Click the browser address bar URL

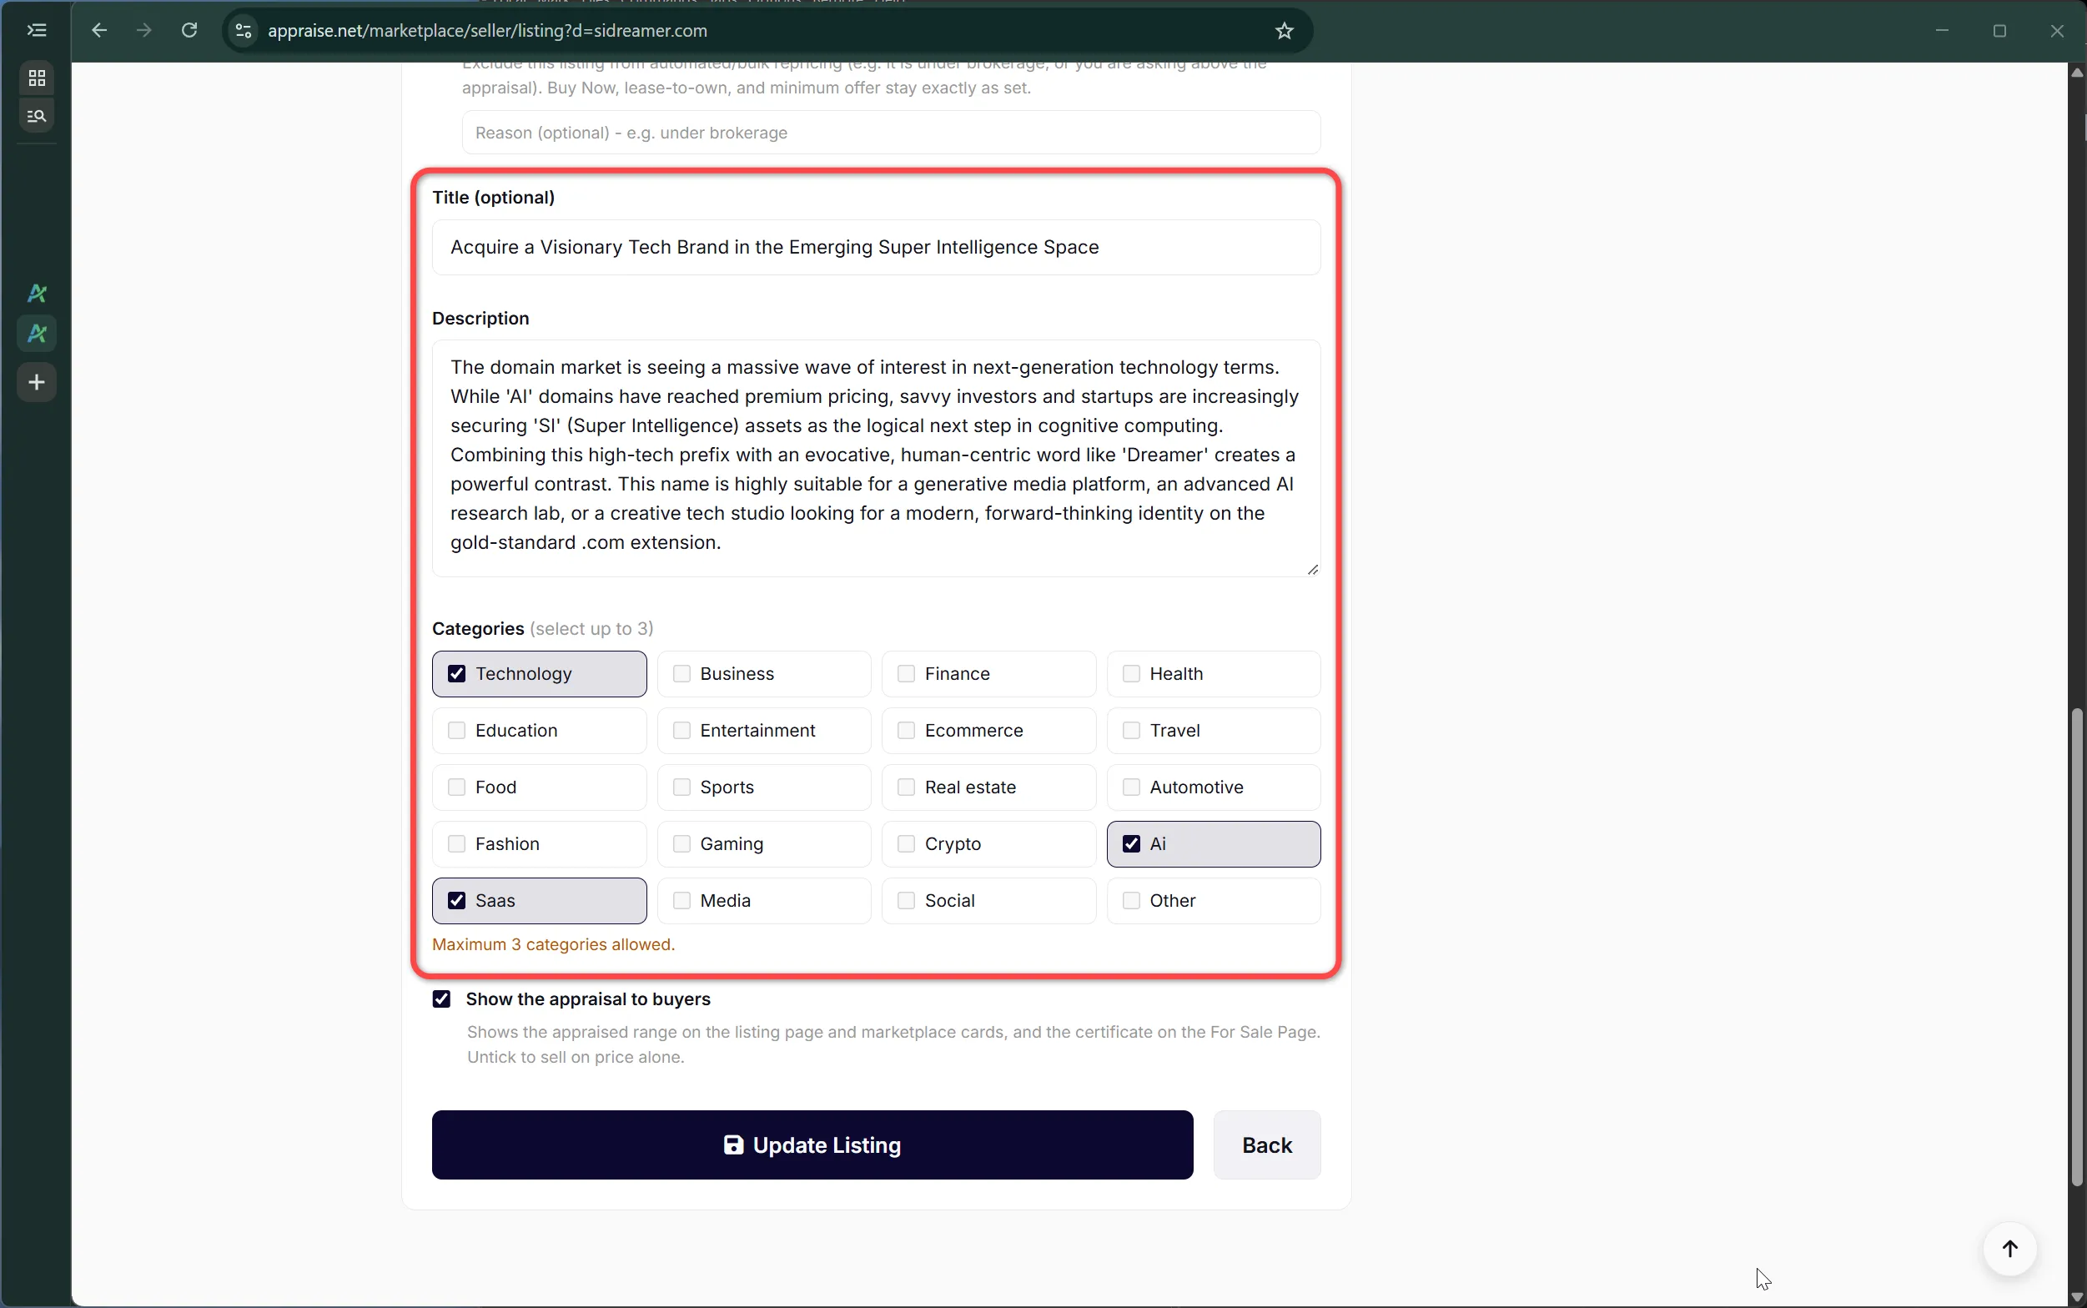(488, 31)
